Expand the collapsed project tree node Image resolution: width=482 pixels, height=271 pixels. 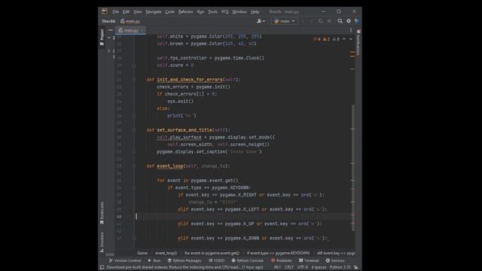(108, 50)
